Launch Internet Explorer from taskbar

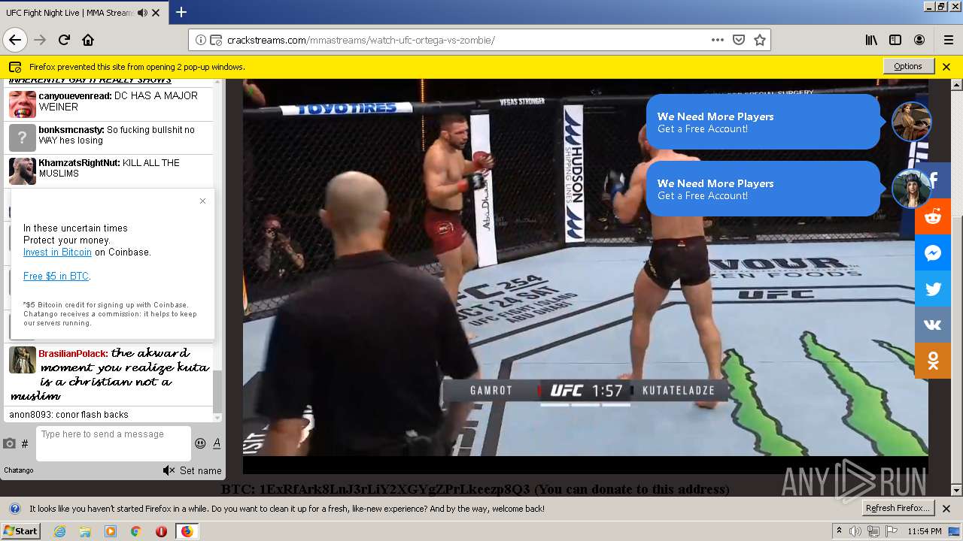pyautogui.click(x=60, y=531)
